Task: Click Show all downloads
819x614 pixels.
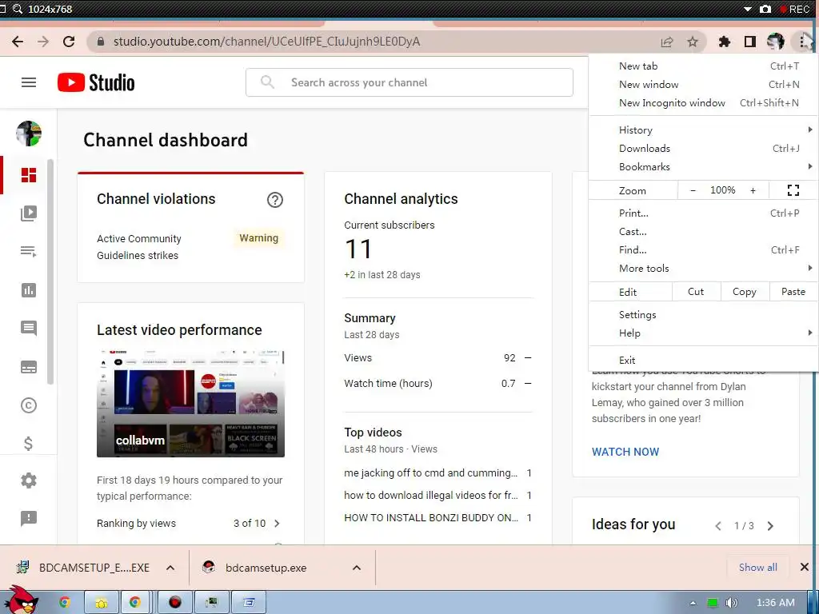Action: point(757,568)
